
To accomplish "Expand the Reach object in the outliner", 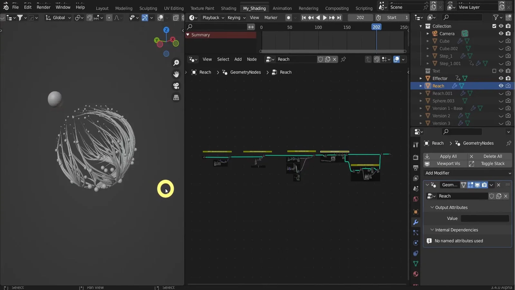I will pos(421,86).
